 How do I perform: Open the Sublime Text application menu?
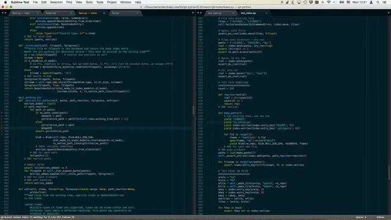click(20, 2)
